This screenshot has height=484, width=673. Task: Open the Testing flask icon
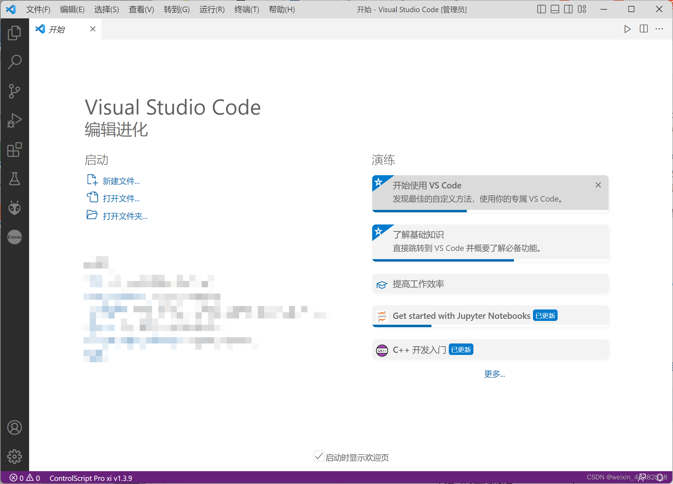point(14,179)
